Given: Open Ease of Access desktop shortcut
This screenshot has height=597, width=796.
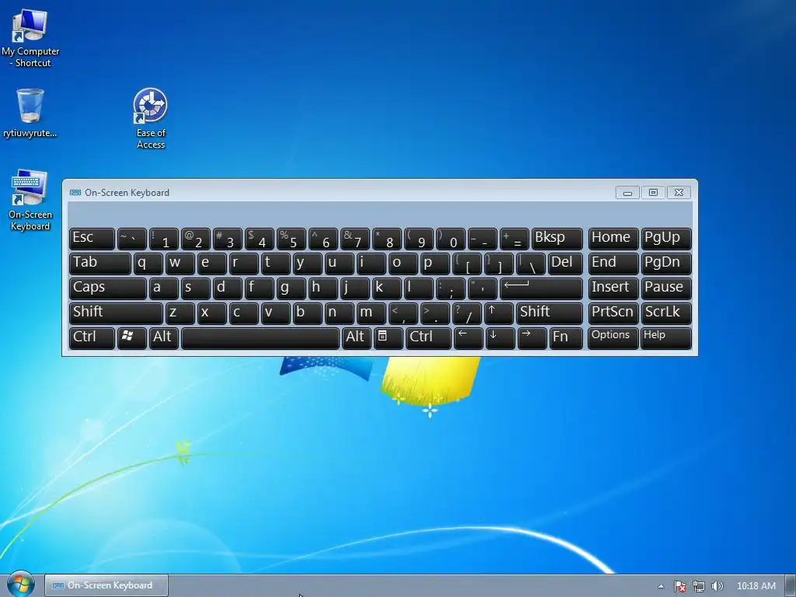Looking at the screenshot, I should click(x=150, y=118).
